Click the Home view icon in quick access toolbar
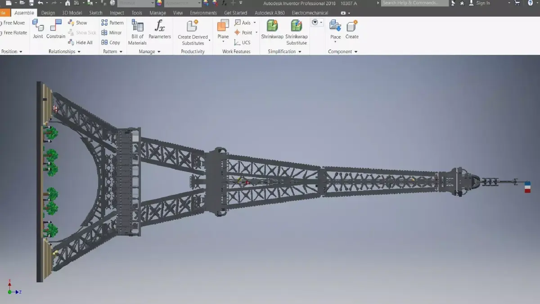 [67, 3]
